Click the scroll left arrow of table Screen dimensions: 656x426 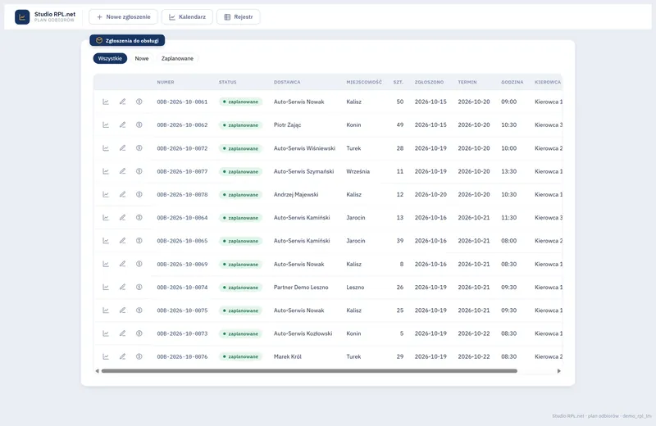point(97,371)
